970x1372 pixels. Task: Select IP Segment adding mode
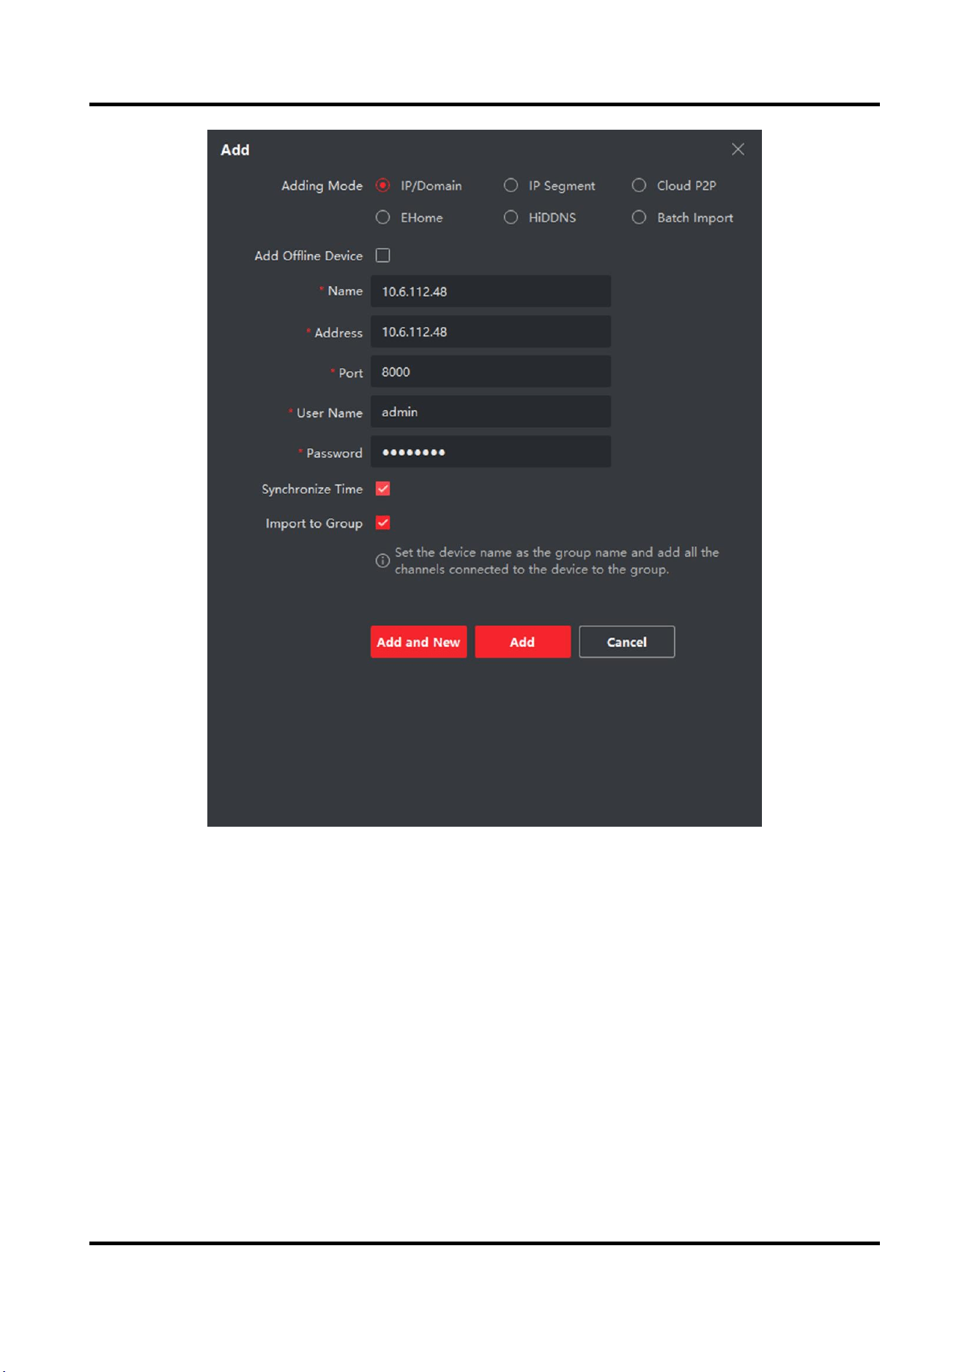pyautogui.click(x=511, y=185)
